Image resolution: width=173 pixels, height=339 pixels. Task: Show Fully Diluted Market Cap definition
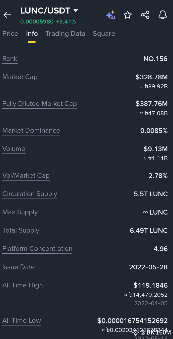40,104
